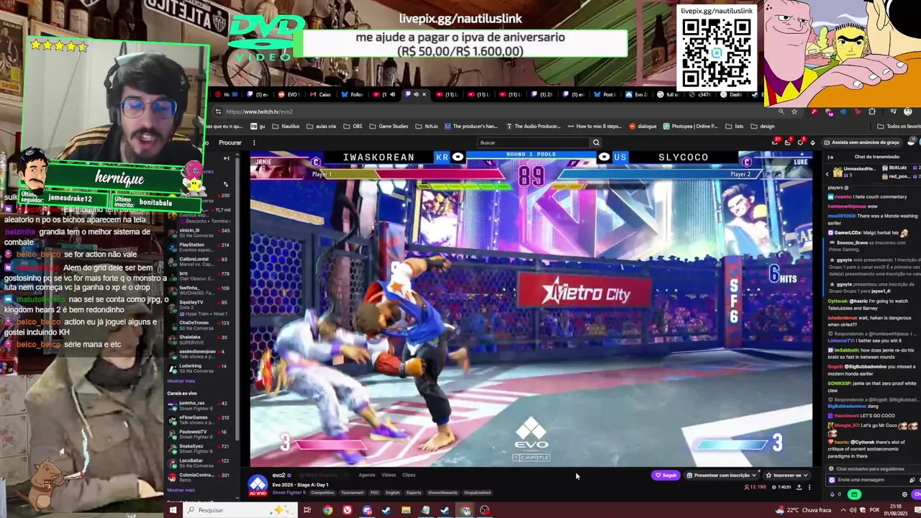Click the taskbar clock showing 21:10
This screenshot has height=518, width=921.
click(897, 510)
